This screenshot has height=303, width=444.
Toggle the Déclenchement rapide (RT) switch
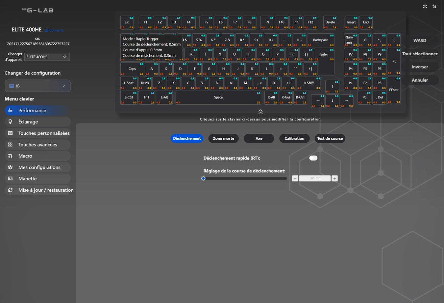[313, 158]
